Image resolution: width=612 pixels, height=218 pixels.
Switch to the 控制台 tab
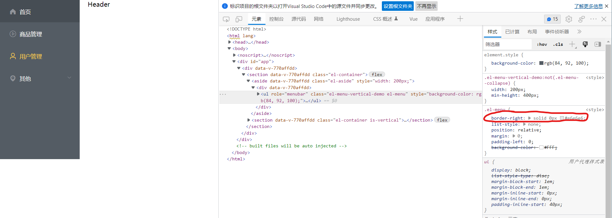276,19
